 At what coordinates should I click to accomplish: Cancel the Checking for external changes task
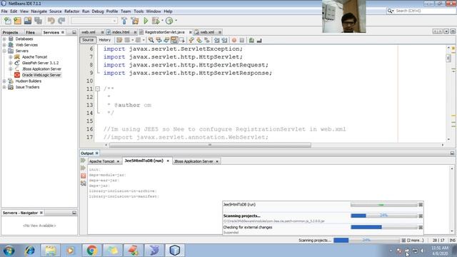[x=421, y=227]
